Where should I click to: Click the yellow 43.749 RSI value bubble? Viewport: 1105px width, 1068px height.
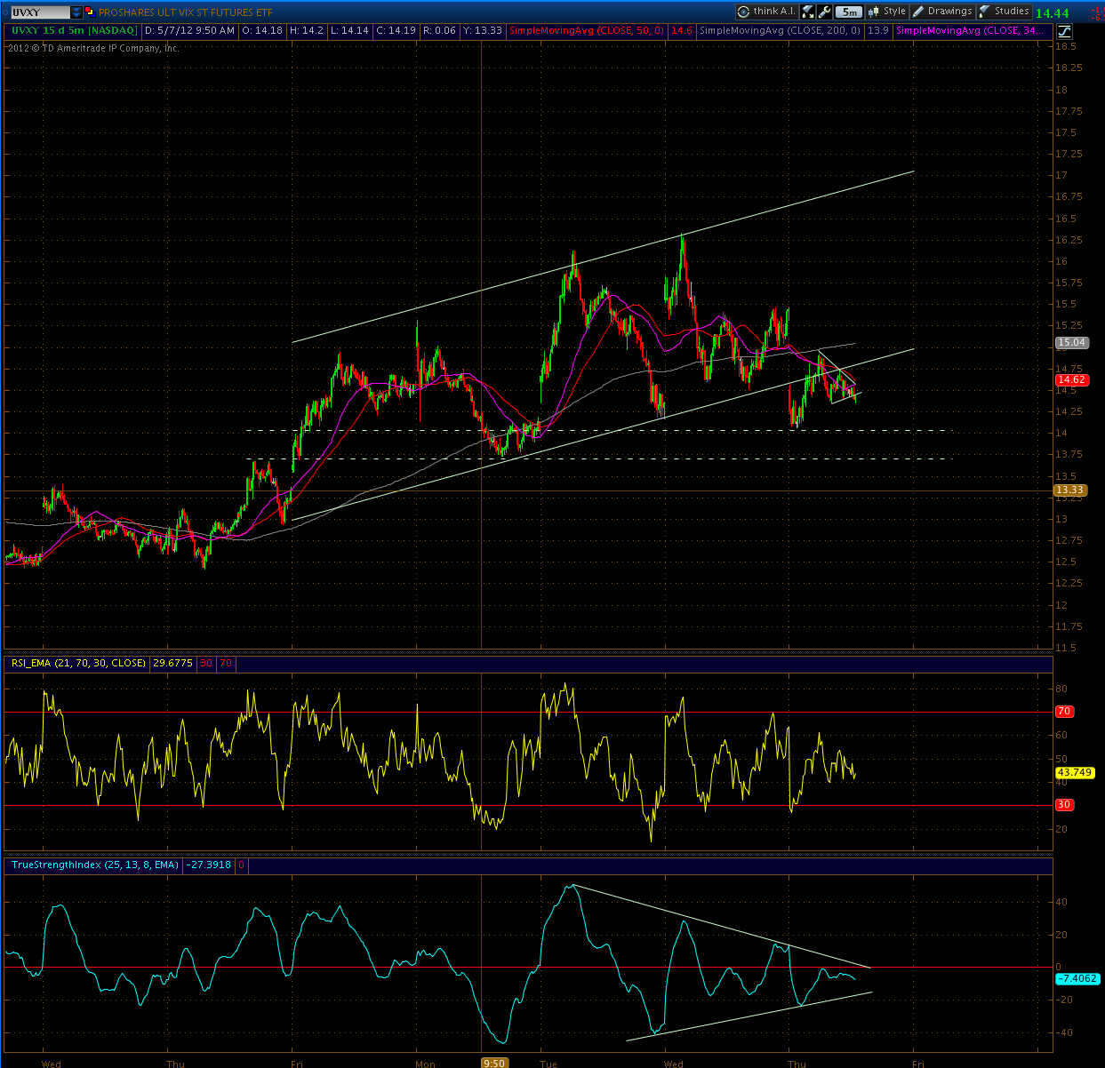tap(1075, 772)
